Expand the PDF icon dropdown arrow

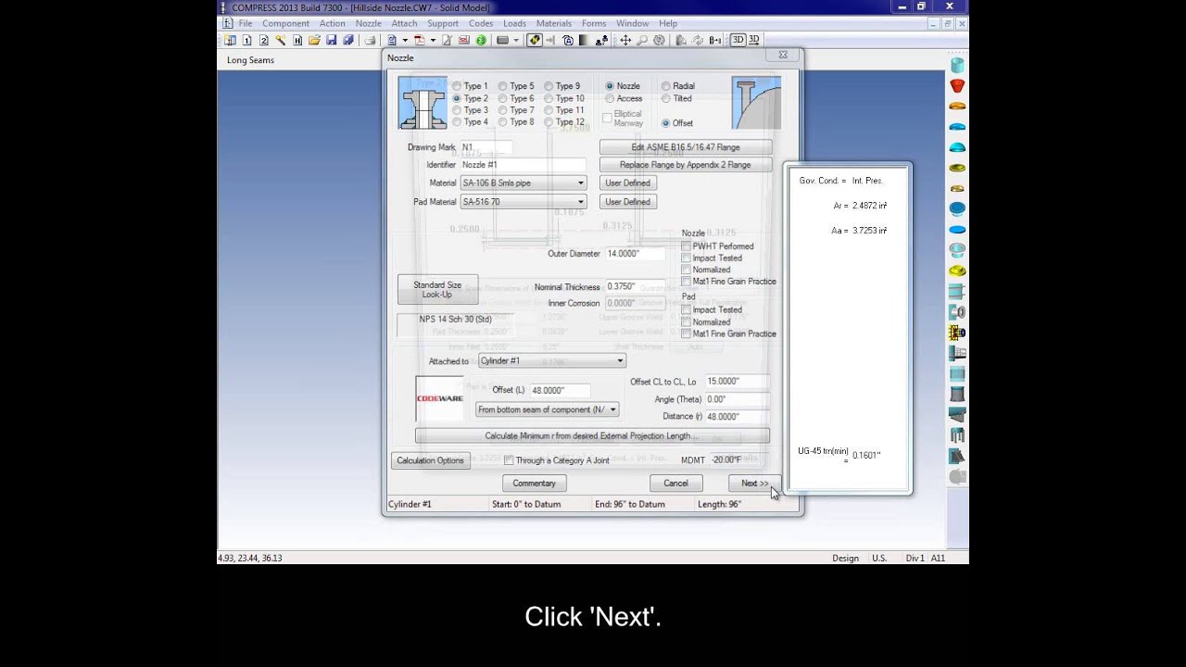[433, 40]
